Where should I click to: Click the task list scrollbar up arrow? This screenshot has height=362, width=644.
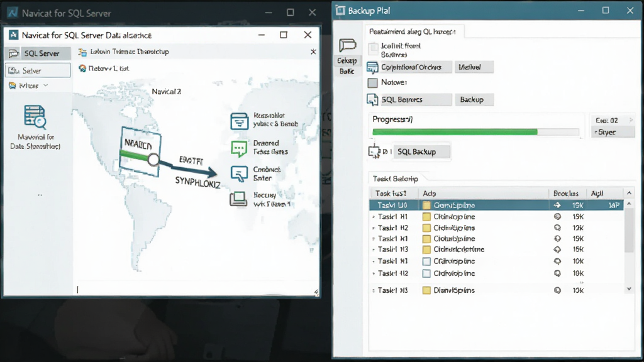[629, 204]
